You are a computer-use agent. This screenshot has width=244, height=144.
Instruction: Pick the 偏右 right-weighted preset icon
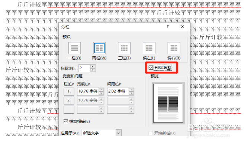coord(174,48)
